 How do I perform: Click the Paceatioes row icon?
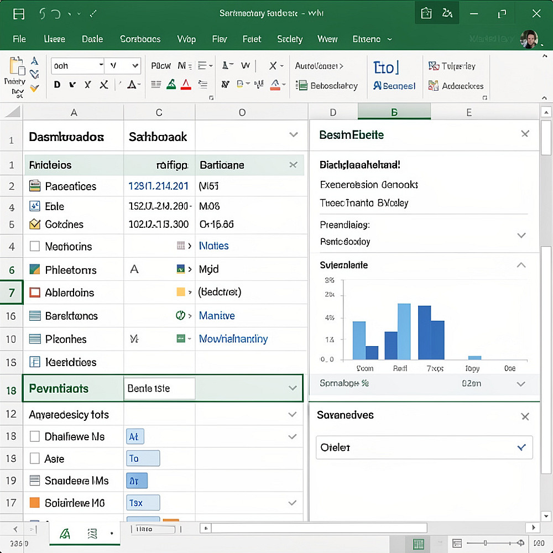pyautogui.click(x=34, y=185)
